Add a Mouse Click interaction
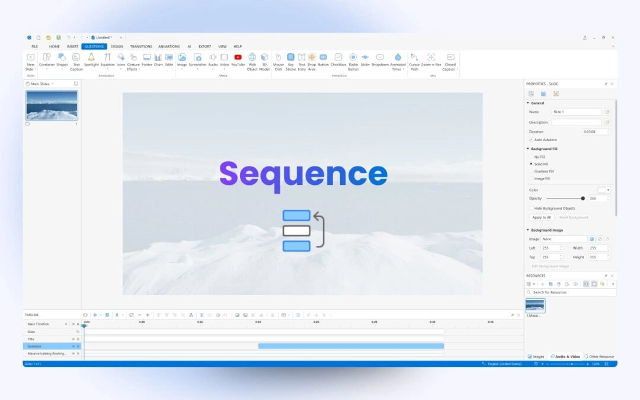 [279, 62]
